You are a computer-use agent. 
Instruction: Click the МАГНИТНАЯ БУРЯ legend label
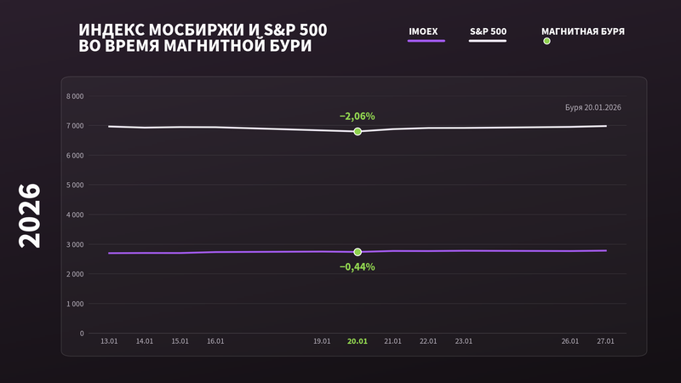583,31
